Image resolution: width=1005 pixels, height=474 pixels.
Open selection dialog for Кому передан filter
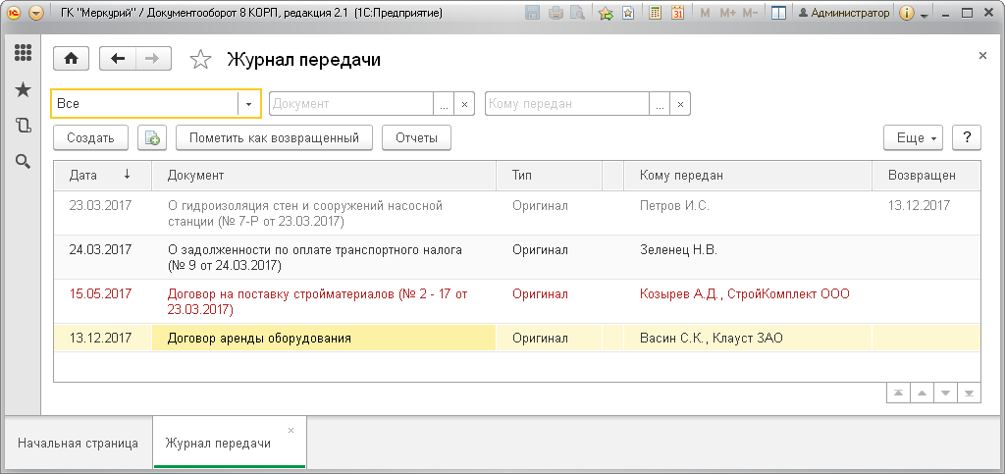[x=660, y=104]
